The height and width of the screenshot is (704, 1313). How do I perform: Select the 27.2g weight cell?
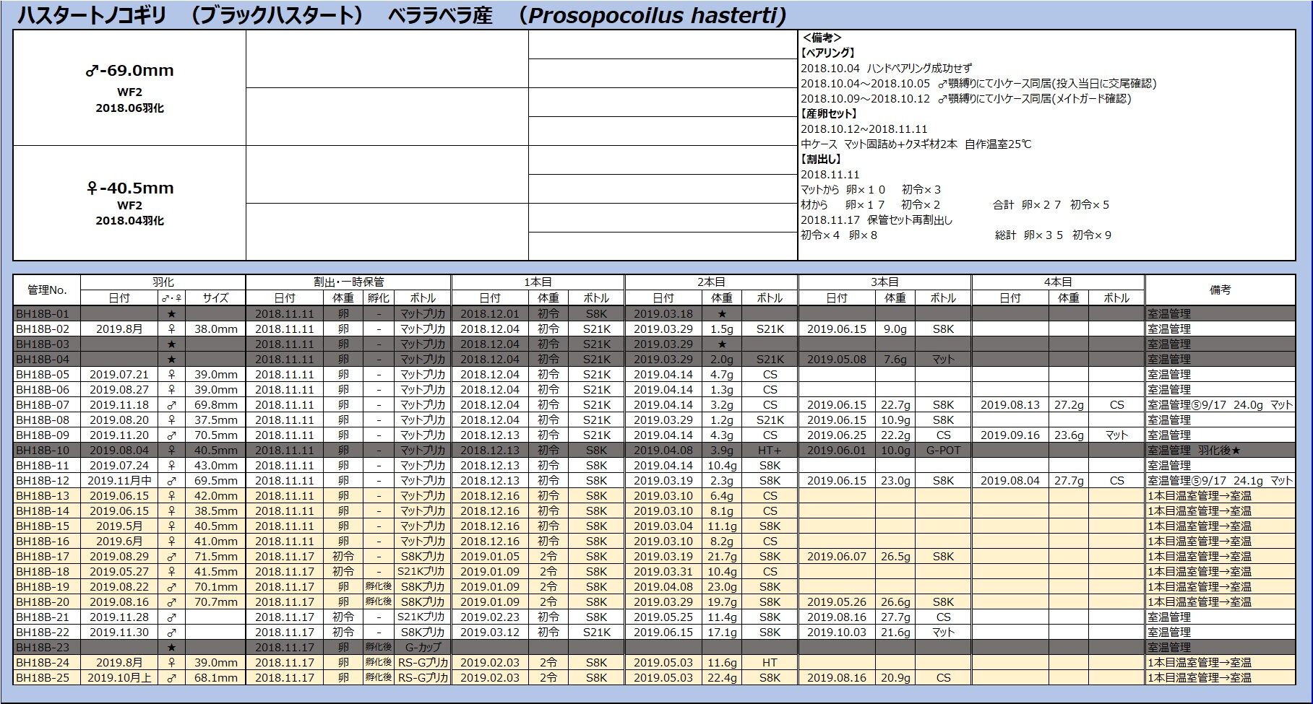coord(1069,404)
